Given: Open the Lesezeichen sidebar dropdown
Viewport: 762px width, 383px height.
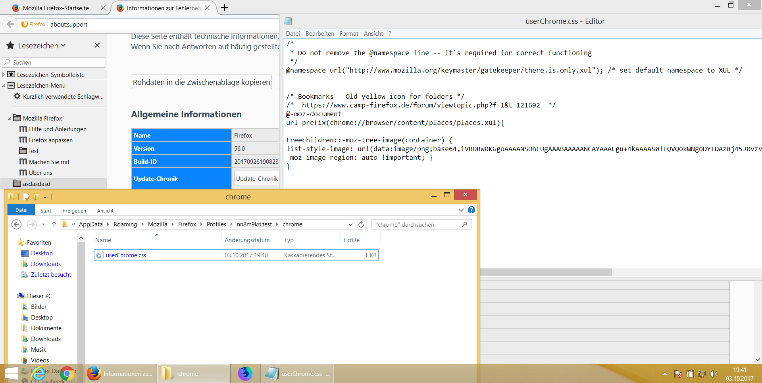Looking at the screenshot, I should 63,46.
